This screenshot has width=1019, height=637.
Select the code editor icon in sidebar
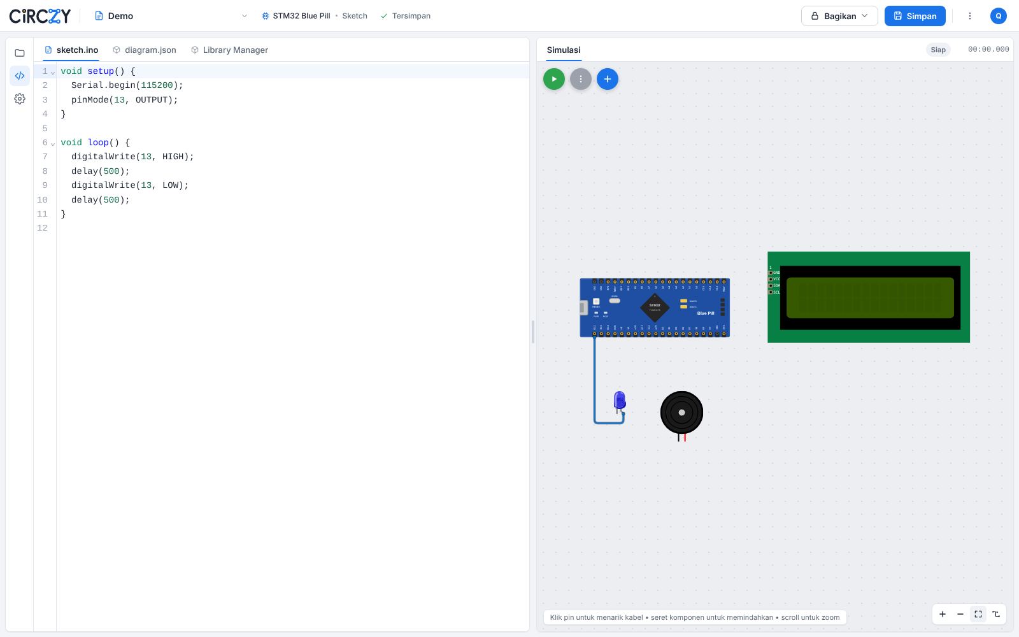pyautogui.click(x=20, y=76)
